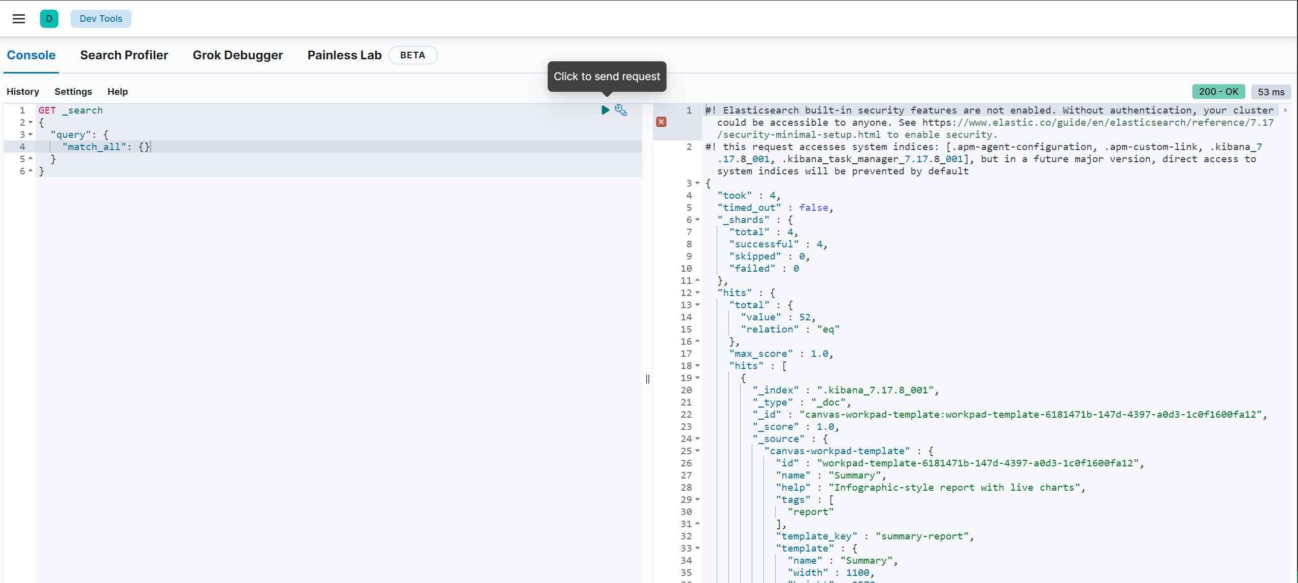The height and width of the screenshot is (583, 1298).
Task: Click the panel resize divider handle
Action: pyautogui.click(x=648, y=379)
